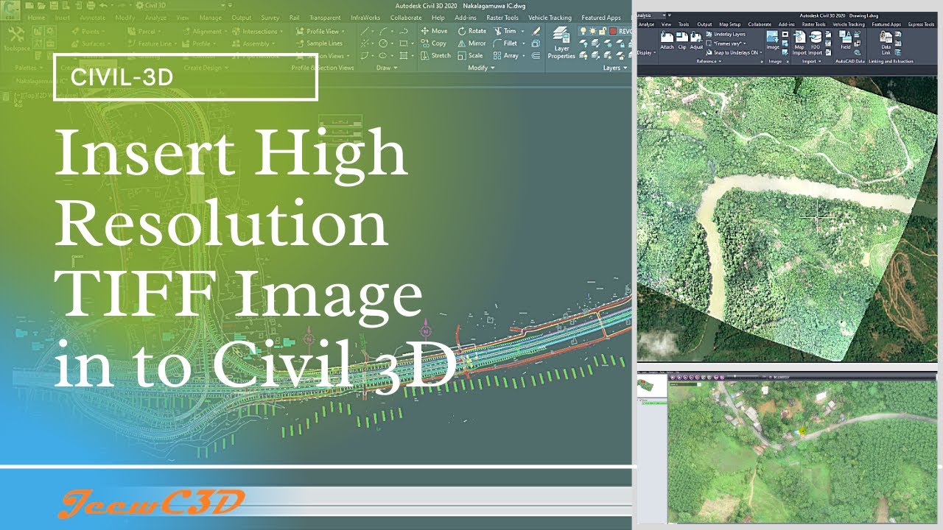
Task: Open the Home ribbon tab
Action: pyautogui.click(x=36, y=18)
